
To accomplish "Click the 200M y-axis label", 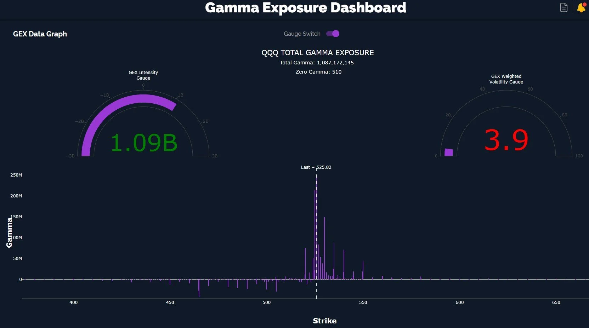I will click(x=16, y=196).
